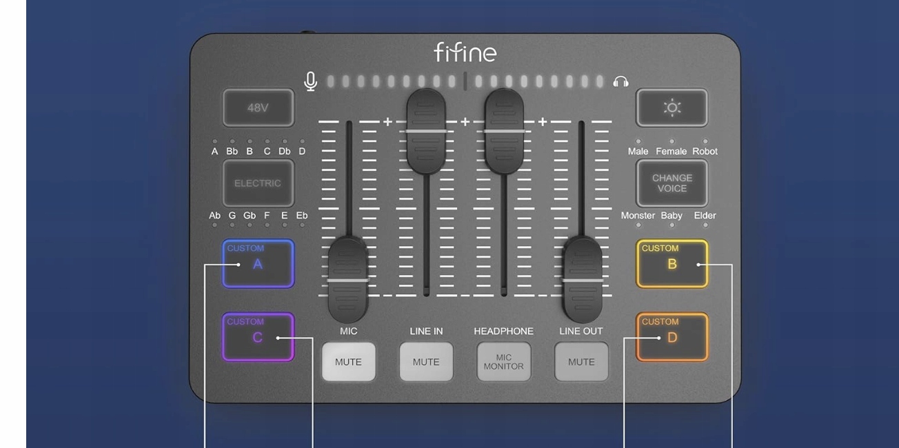The width and height of the screenshot is (899, 448).
Task: Toggle the MIC MONITOR button
Action: tap(503, 362)
